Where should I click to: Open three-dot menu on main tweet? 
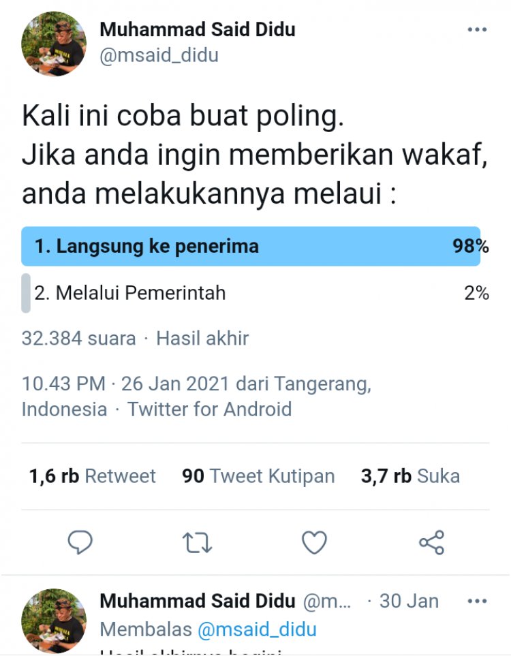(x=477, y=31)
